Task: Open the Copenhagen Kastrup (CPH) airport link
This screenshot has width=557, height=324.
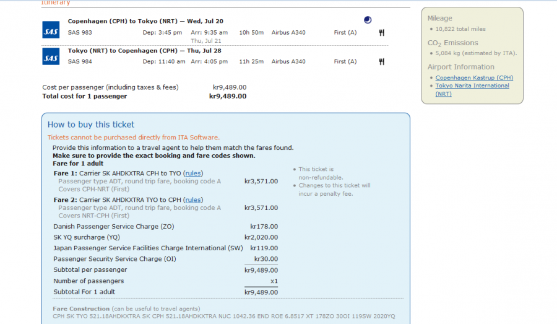Action: pyautogui.click(x=474, y=77)
